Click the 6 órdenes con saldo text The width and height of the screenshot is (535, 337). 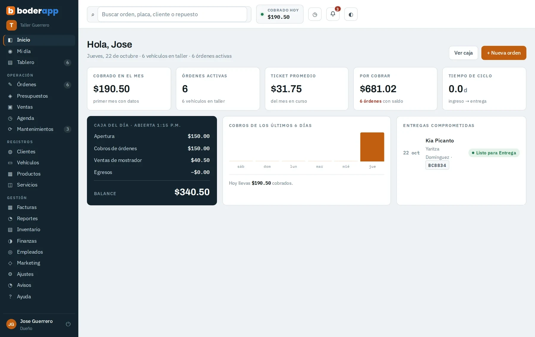(381, 101)
